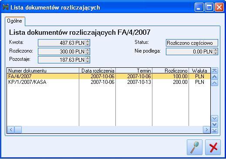Viewport: 226px width, 159px height.
Task: Minimize the Lista dokumentów window
Action: coord(199,7)
